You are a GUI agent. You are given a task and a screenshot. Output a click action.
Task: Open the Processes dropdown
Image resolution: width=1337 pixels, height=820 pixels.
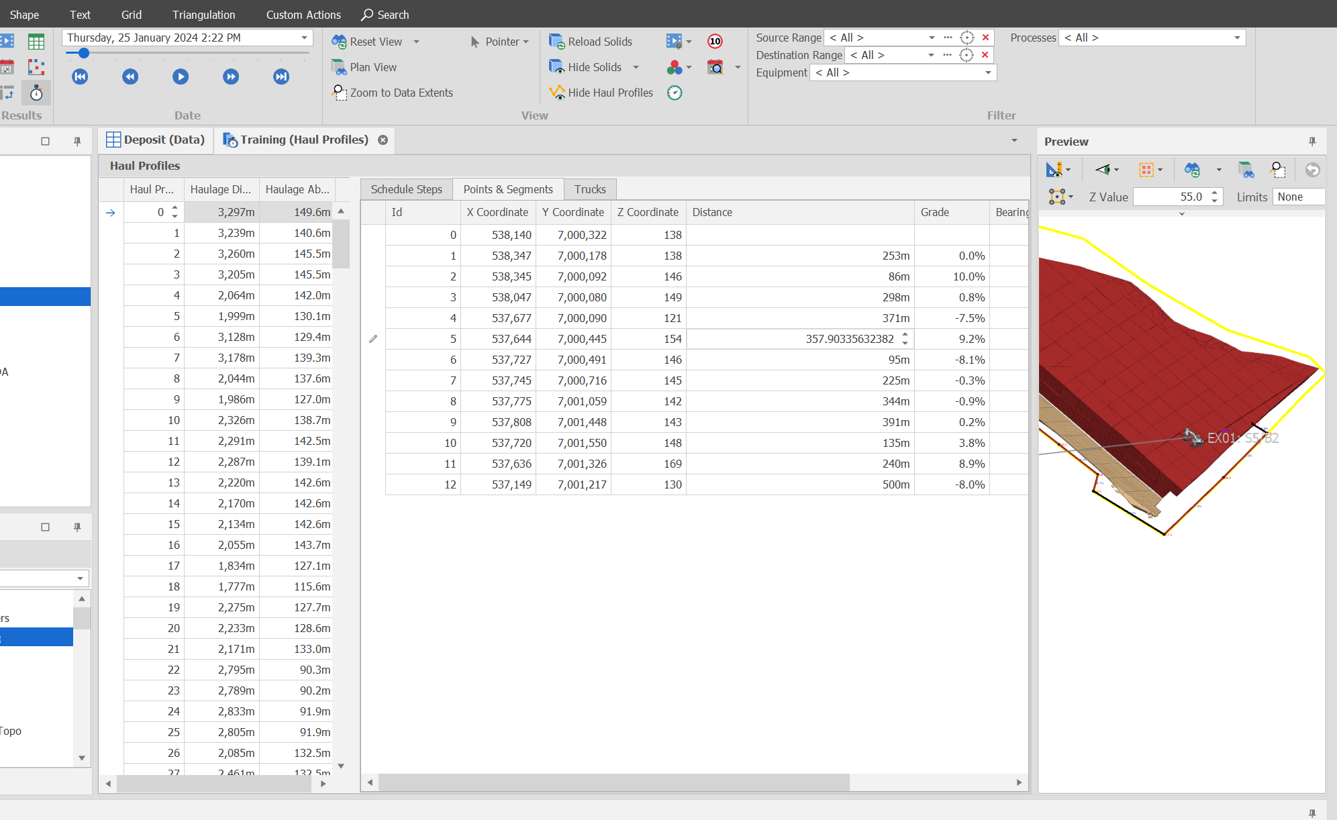coord(1236,38)
